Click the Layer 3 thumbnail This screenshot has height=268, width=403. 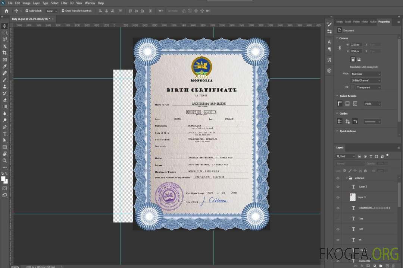353,197
